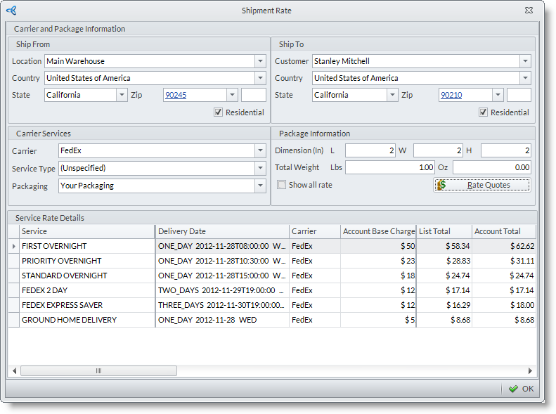Click the Rate Quotes button
The image size is (556, 414).
coord(481,185)
